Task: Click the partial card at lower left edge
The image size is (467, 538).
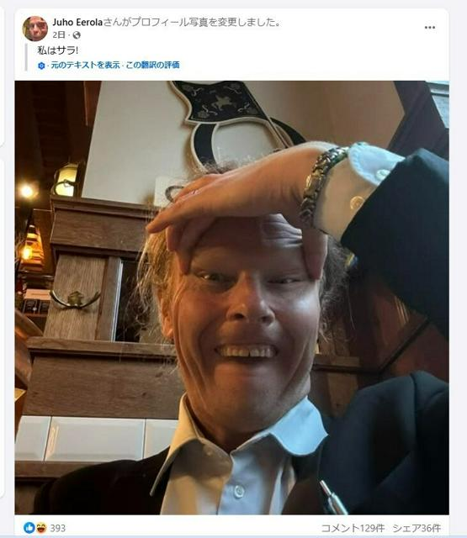Action: click(2, 328)
